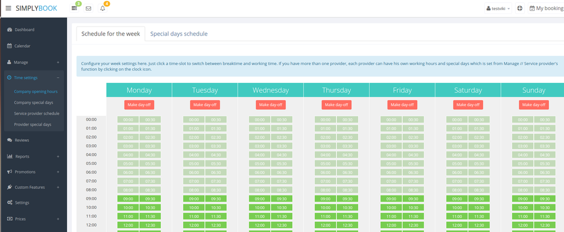Switch to Special days schedule tab
Screen dimensions: 564x232
point(179,34)
